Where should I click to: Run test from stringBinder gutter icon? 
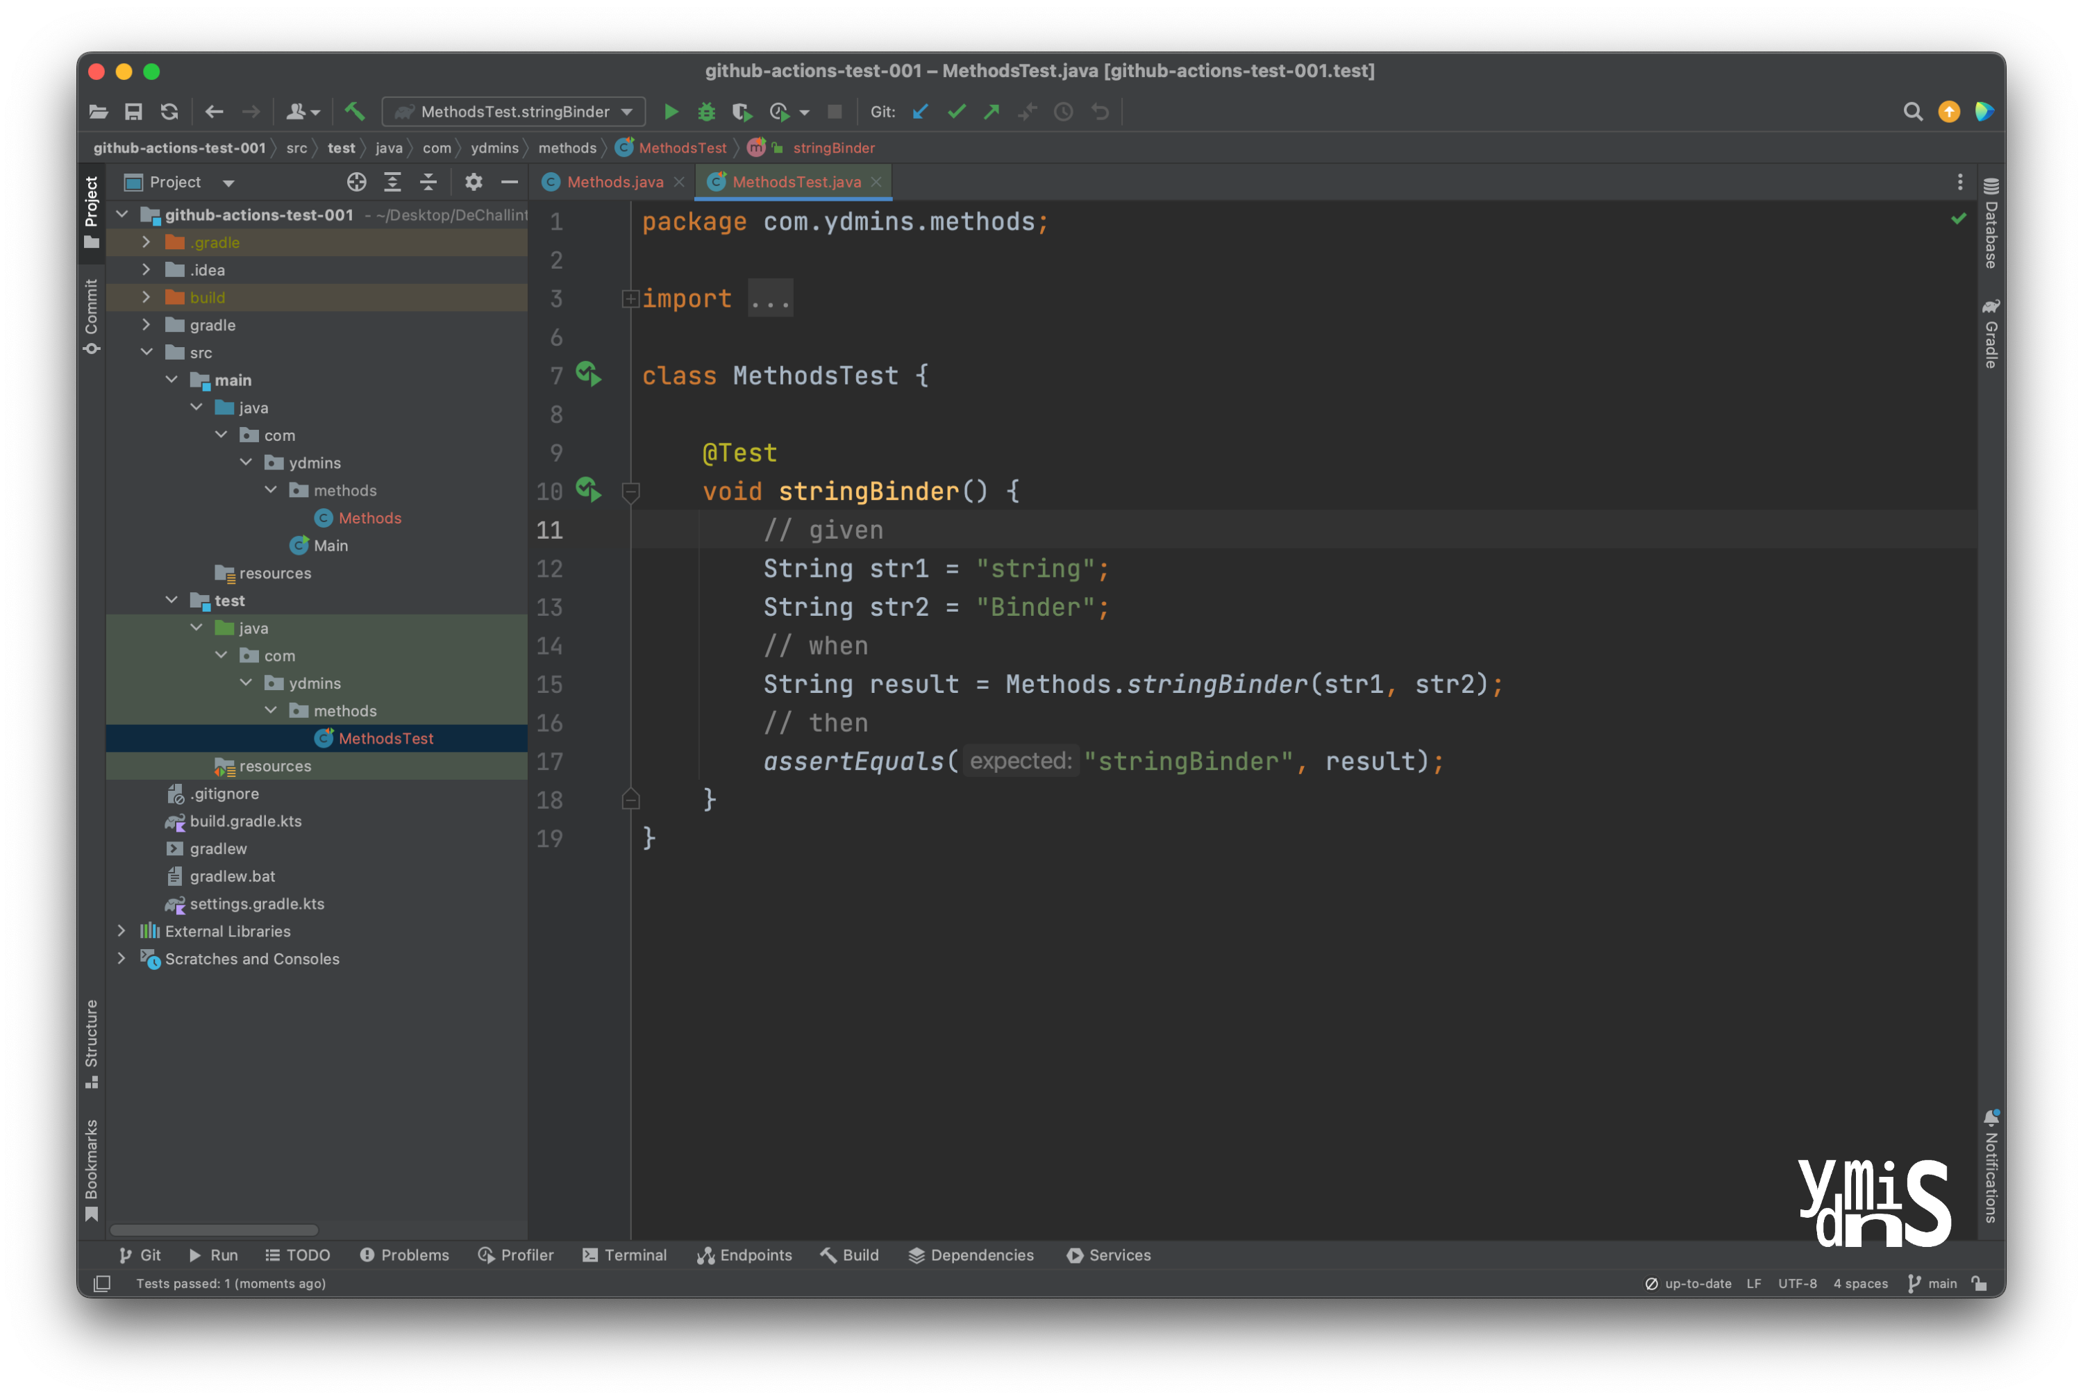pyautogui.click(x=588, y=490)
